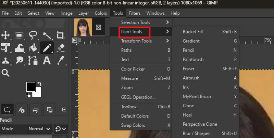Viewport: 274px width, 138px height.
Task: Choose Toolbox Ctrl+B menu entry
Action: pos(141,107)
